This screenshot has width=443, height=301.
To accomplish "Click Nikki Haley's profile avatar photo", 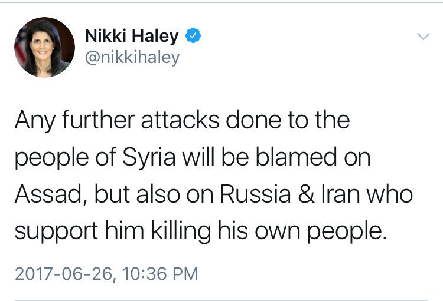I will tap(44, 47).
